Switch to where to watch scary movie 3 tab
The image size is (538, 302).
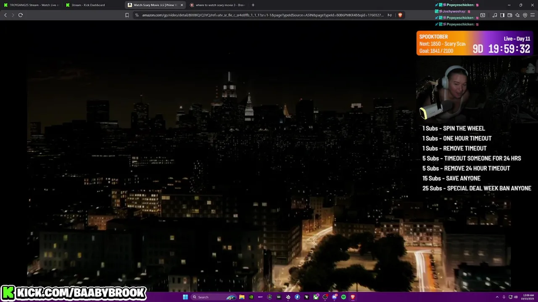(x=217, y=5)
